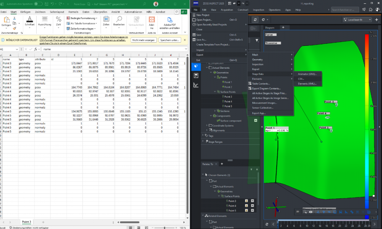Switch to the Formeln ribbon tab
The width and height of the screenshot is (382, 229).
[x=73, y=12]
